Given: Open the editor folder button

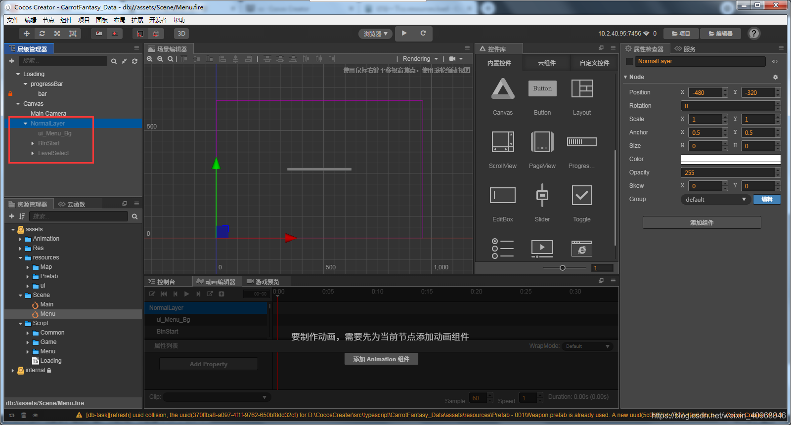Looking at the screenshot, I should 720,34.
